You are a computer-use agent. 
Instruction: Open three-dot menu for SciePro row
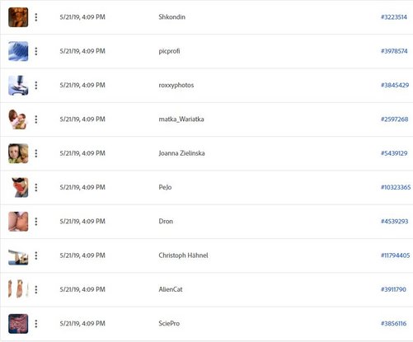tap(36, 324)
